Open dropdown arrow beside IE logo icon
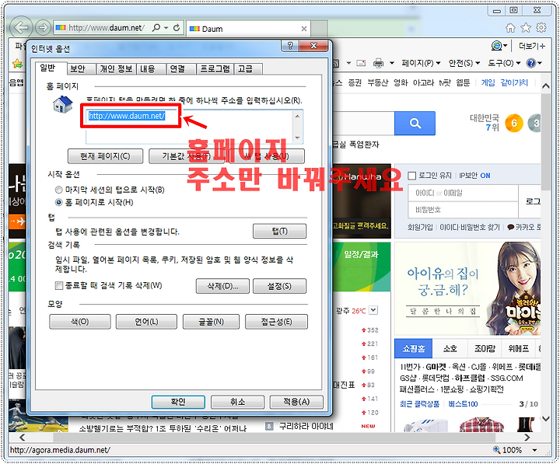 pos(505,46)
